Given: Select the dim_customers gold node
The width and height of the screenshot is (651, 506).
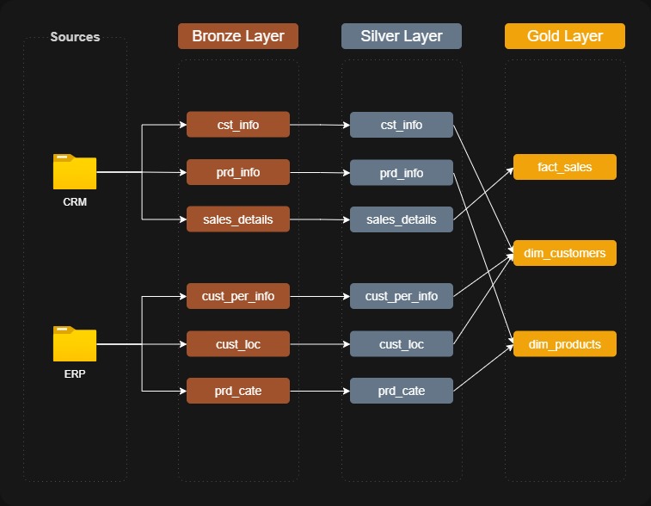Looking at the screenshot, I should tap(565, 253).
